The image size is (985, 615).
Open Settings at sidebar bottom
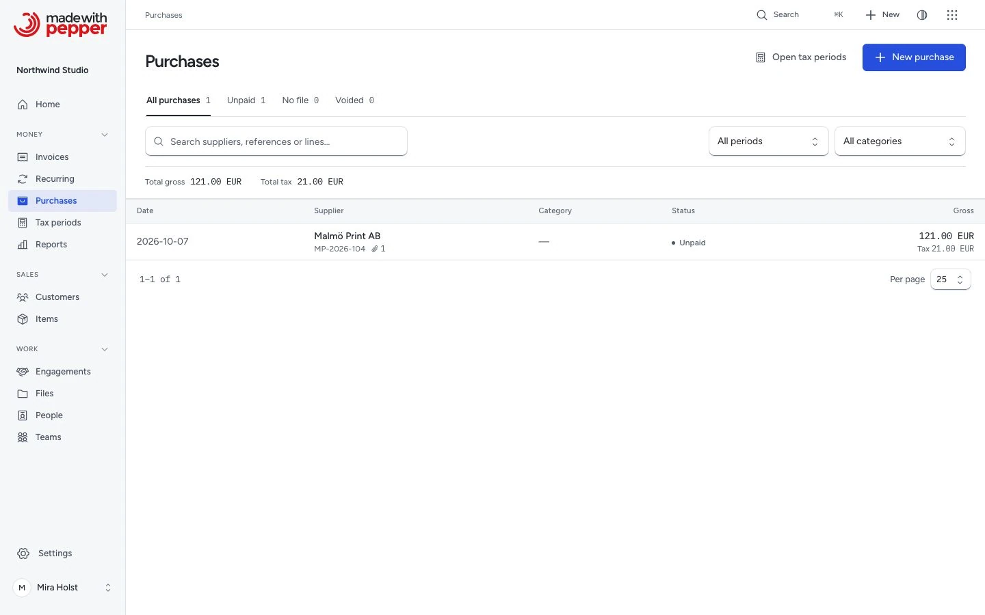62,553
